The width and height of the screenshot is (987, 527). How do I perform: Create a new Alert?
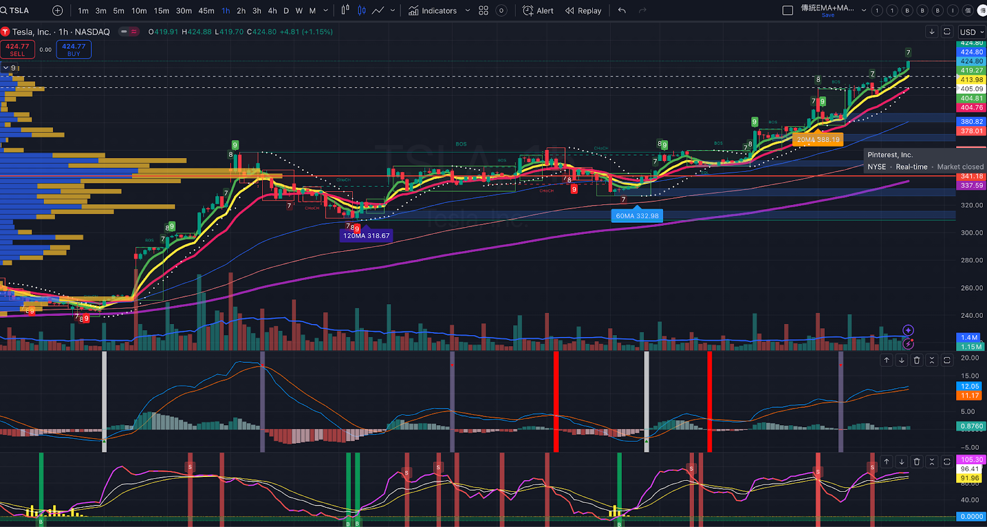pos(538,10)
